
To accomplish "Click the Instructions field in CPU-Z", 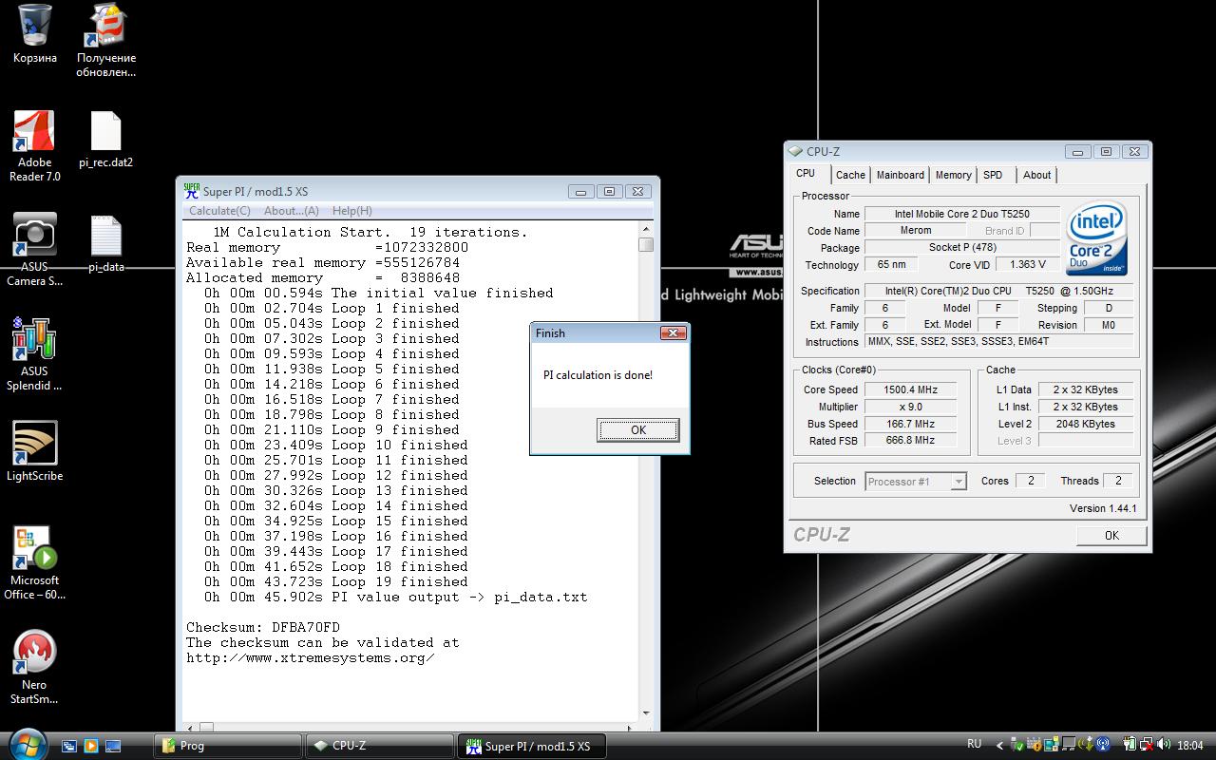I will click(x=1000, y=342).
